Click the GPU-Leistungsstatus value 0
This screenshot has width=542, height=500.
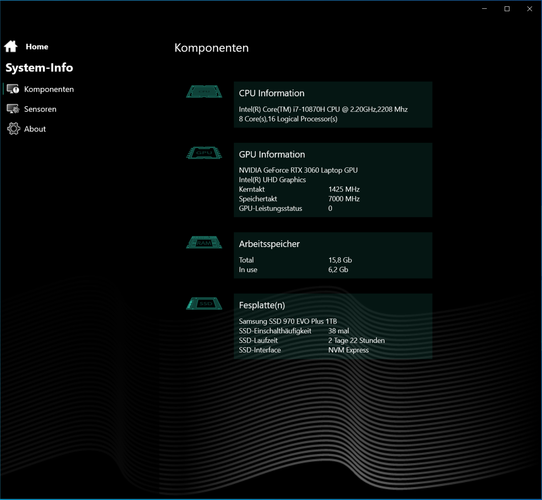pyautogui.click(x=330, y=208)
